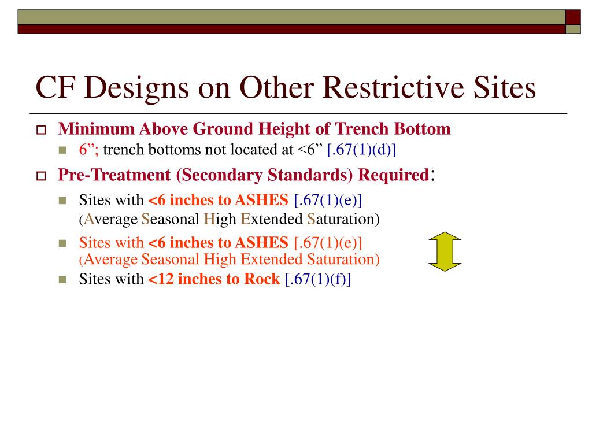Select heading 'Pre-Treatment (Secondary Standards) Required'
592x444 pixels.
tap(243, 175)
